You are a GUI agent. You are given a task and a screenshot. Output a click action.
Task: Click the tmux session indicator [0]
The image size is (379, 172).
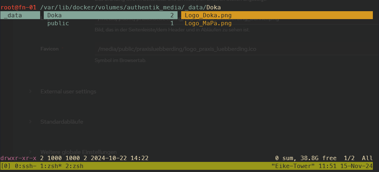(6, 166)
